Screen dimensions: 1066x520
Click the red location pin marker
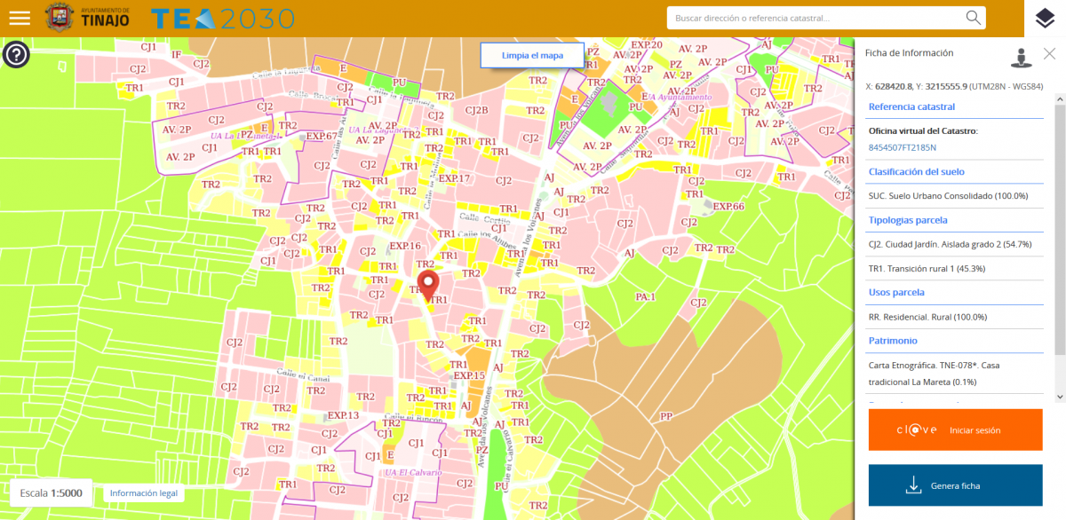click(x=428, y=286)
